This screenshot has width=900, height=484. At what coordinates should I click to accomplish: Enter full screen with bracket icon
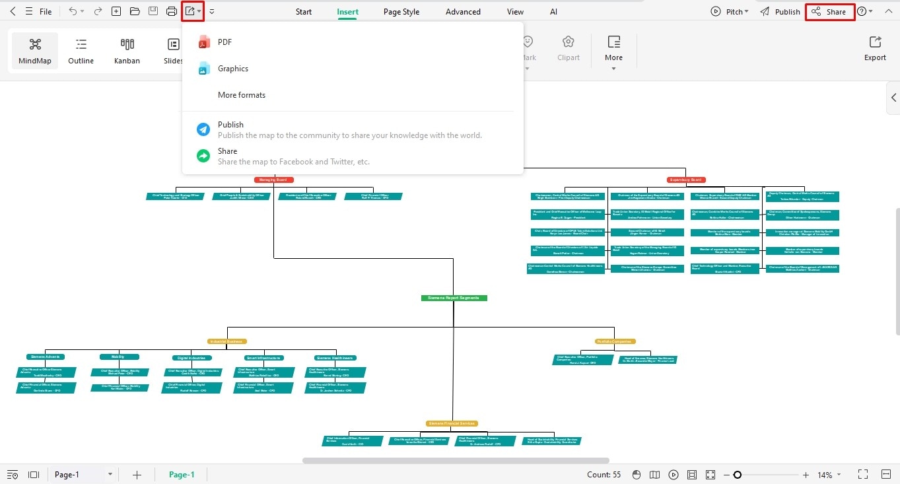tap(863, 475)
